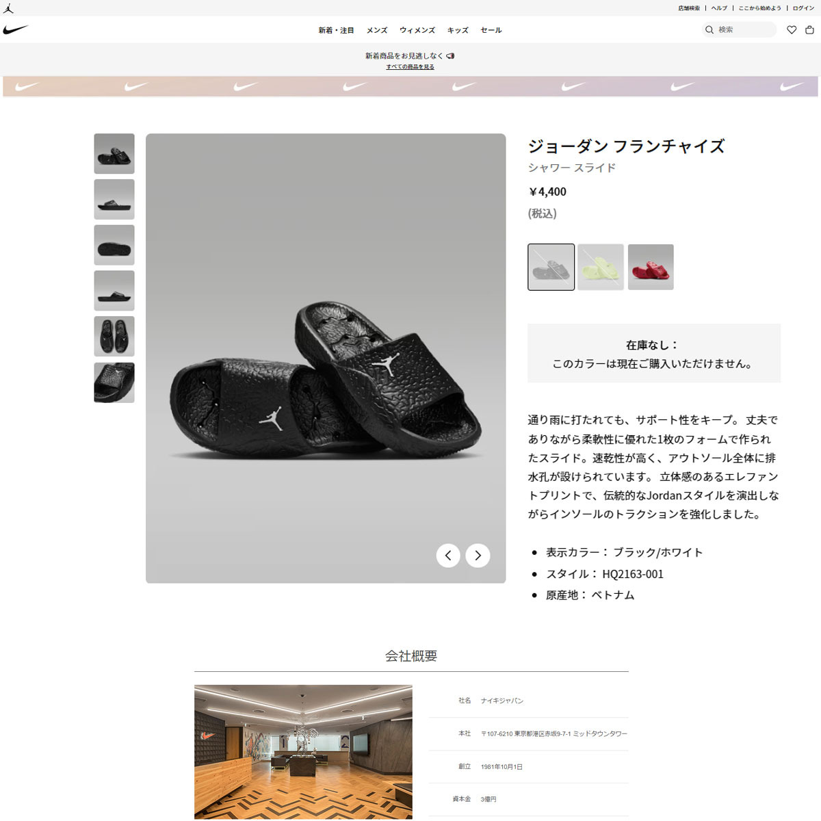Click 表示カラー： ブラック/ホワイト bullet
This screenshot has height=821, width=821.
(624, 552)
